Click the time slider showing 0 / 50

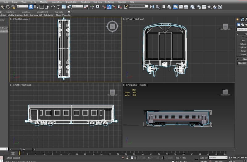[x=22, y=149]
